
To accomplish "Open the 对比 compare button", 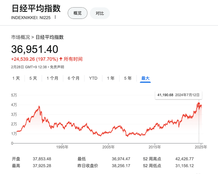I will tap(100, 13).
